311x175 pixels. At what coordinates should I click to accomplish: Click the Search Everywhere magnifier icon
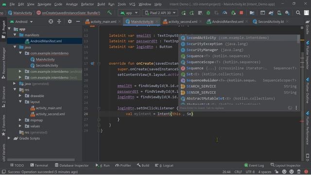point(298,13)
